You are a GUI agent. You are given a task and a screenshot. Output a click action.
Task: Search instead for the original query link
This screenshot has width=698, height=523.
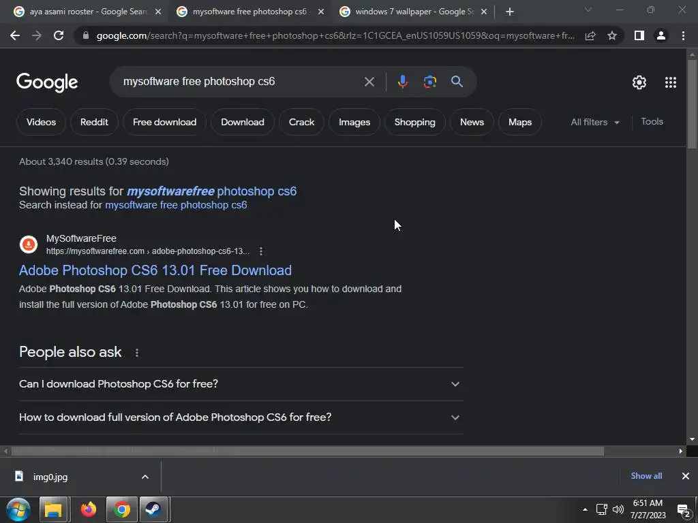tap(176, 205)
